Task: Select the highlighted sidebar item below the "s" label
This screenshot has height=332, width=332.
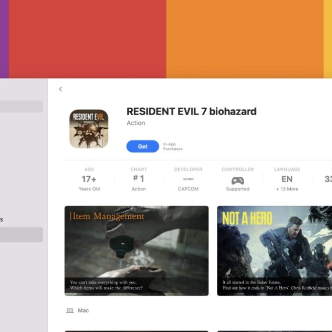Action: tap(22, 235)
